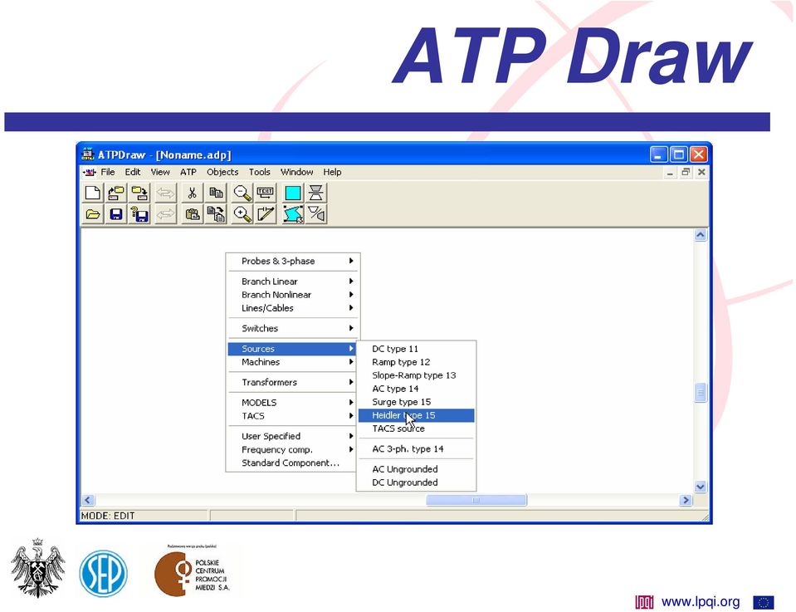Click the document system icon left of File

point(90,172)
